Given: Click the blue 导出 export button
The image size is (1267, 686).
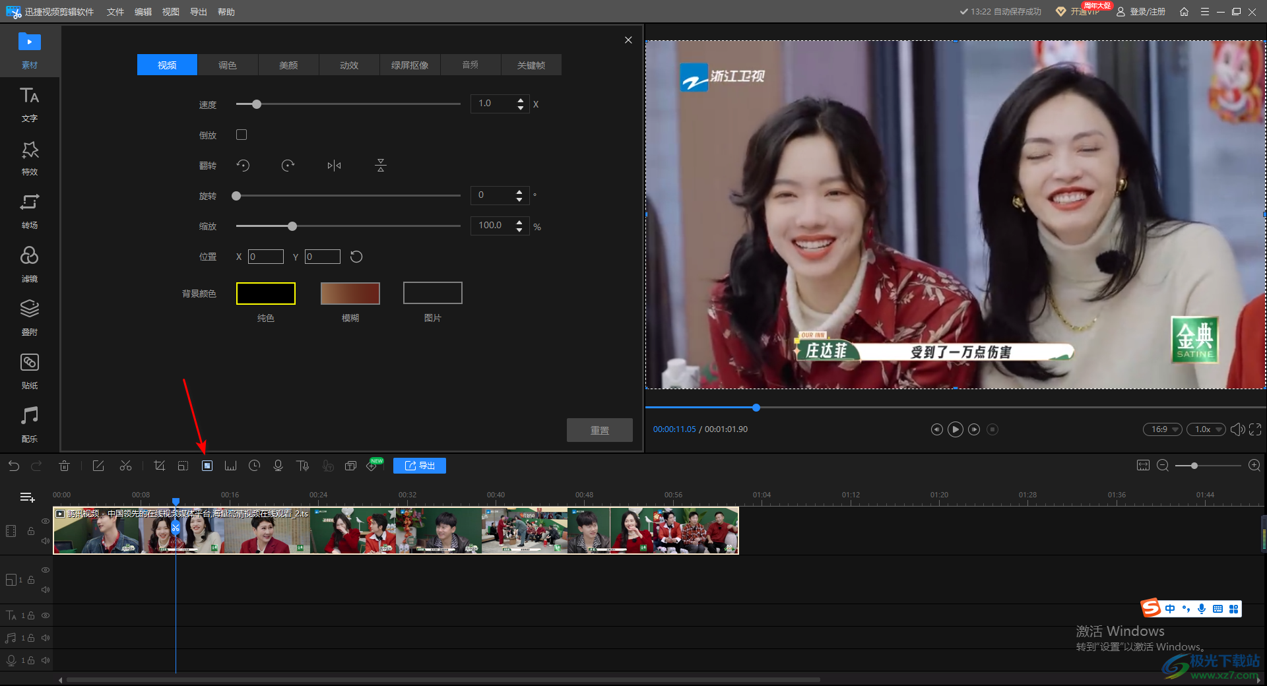Looking at the screenshot, I should point(420,466).
